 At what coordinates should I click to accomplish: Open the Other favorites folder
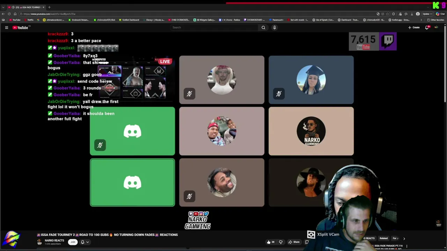435,20
